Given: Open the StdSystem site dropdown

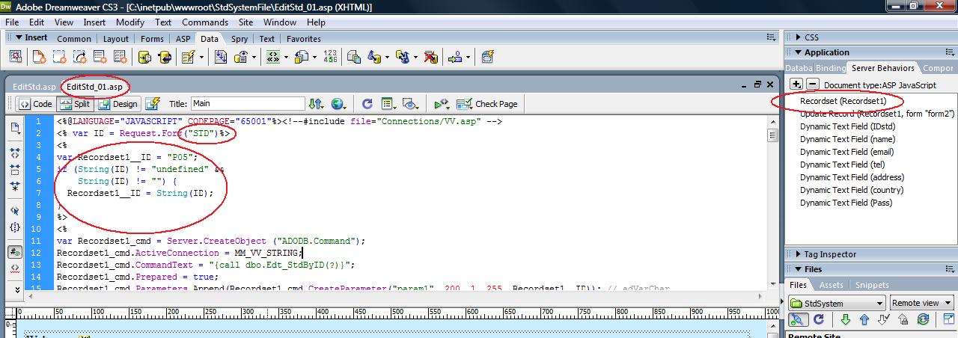Looking at the screenshot, I should 837,303.
